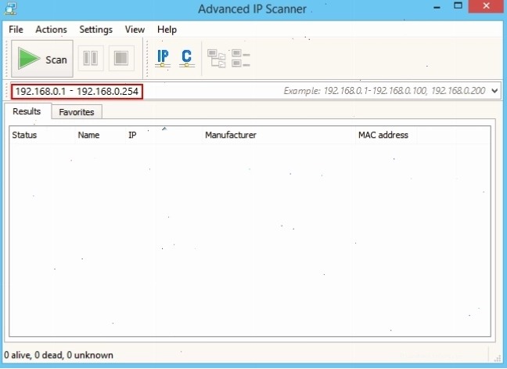The width and height of the screenshot is (507, 369).
Task: Click the Stop scan toolbar icon
Action: coord(121,59)
